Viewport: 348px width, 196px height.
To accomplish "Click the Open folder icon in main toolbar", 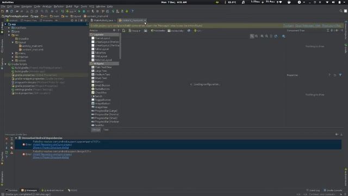I will point(2,11).
